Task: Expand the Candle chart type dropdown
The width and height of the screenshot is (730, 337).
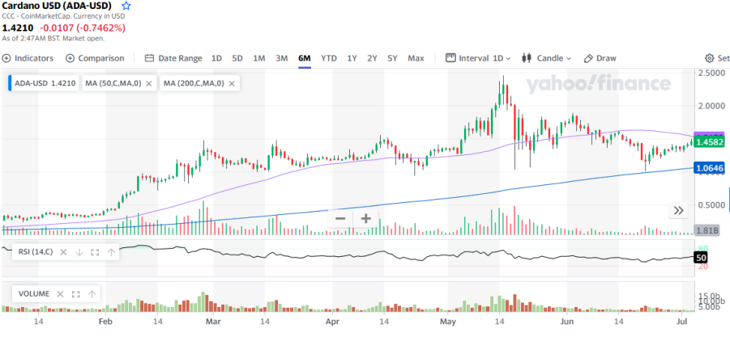Action: [547, 58]
